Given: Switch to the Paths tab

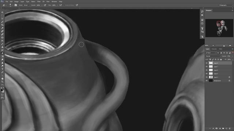Looking at the screenshot, I should pyautogui.click(x=220, y=49).
